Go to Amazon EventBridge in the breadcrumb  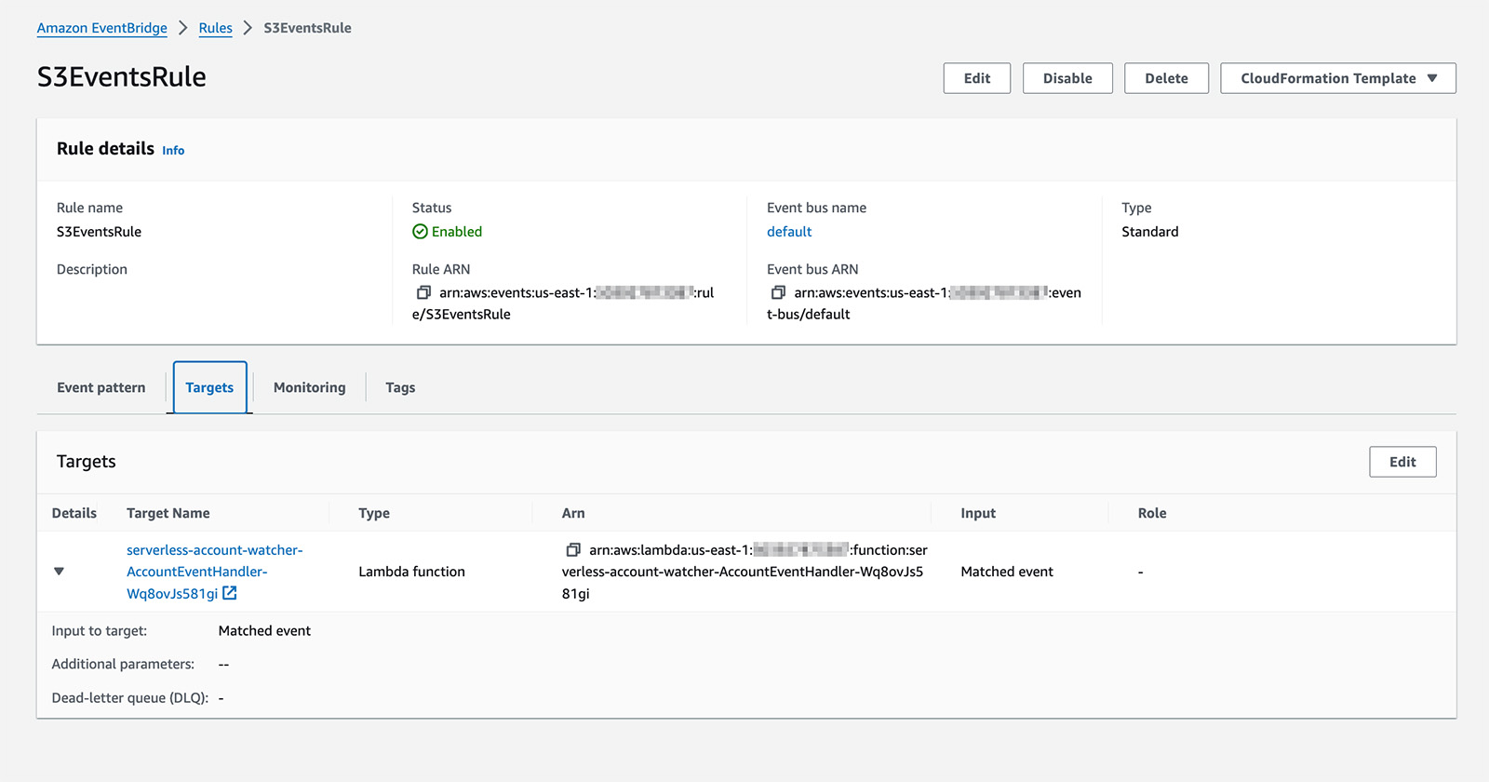point(102,28)
